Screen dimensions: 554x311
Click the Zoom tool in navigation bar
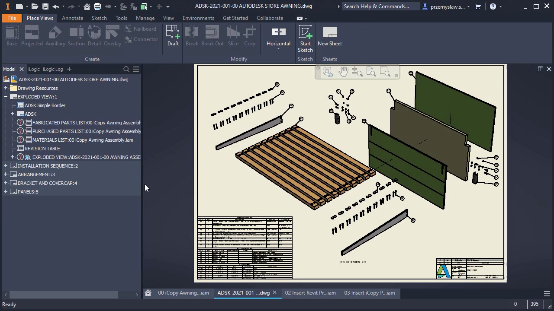357,72
